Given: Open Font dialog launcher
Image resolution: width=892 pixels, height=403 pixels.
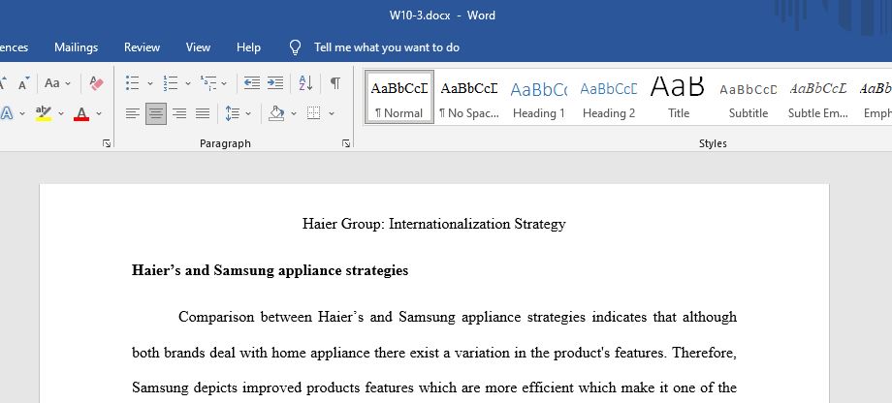Looking at the screenshot, I should click(x=107, y=143).
